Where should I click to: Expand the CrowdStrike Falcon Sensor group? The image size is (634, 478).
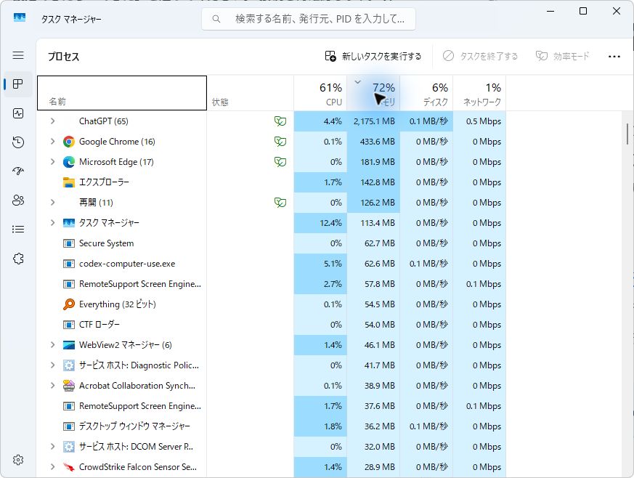52,466
